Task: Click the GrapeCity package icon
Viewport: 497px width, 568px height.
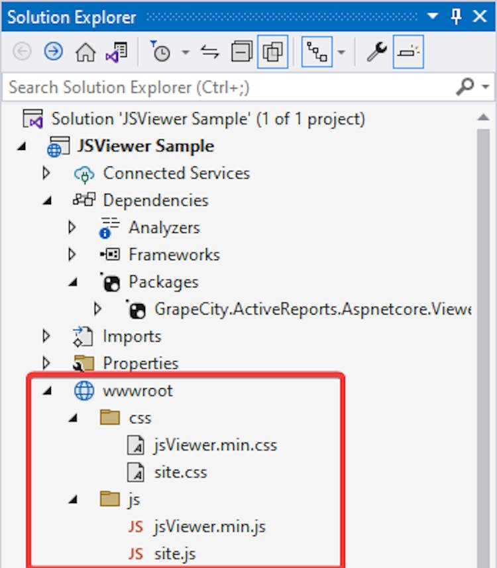Action: pyautogui.click(x=136, y=309)
